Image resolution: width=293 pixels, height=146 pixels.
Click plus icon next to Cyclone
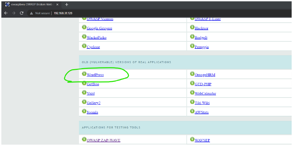pyautogui.click(x=84, y=46)
